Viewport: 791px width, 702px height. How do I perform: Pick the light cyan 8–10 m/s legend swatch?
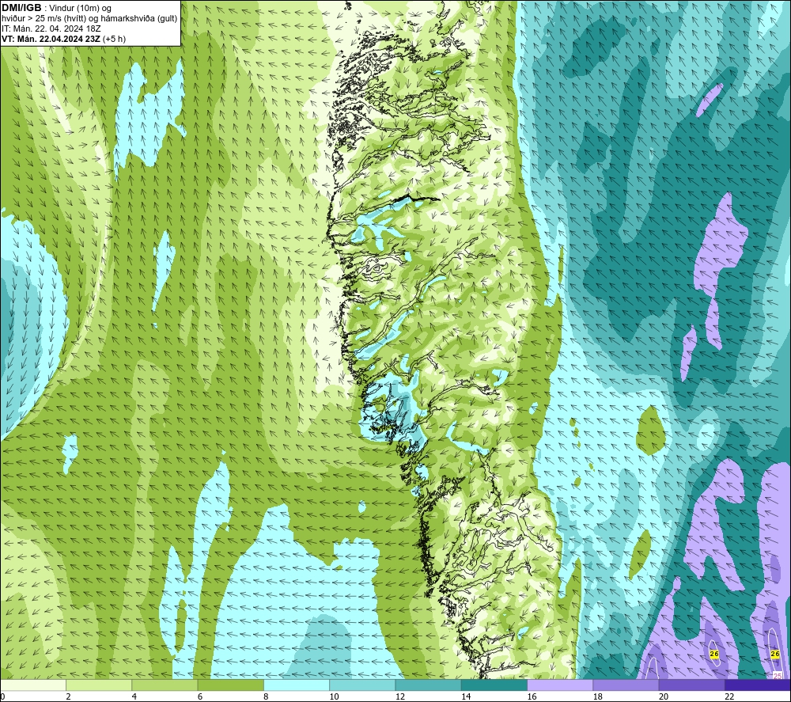coord(297,685)
